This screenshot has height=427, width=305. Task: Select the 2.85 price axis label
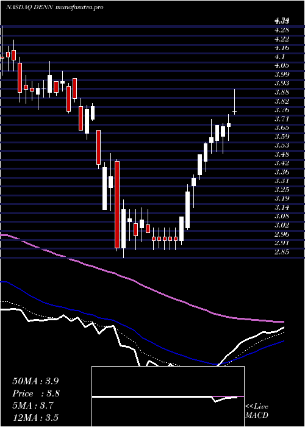click(x=282, y=251)
